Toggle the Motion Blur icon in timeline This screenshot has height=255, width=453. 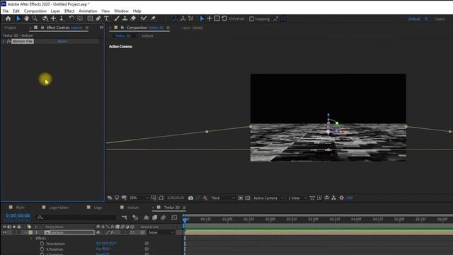(164, 217)
